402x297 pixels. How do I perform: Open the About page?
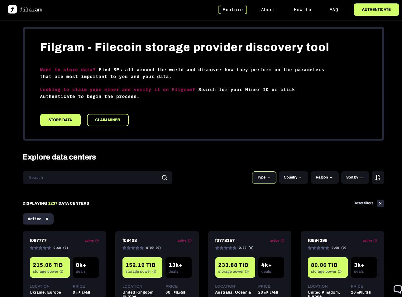(x=268, y=10)
